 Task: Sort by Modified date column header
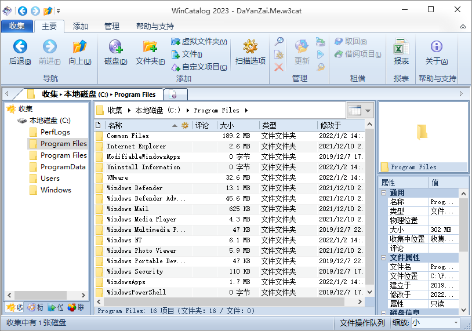(x=341, y=125)
